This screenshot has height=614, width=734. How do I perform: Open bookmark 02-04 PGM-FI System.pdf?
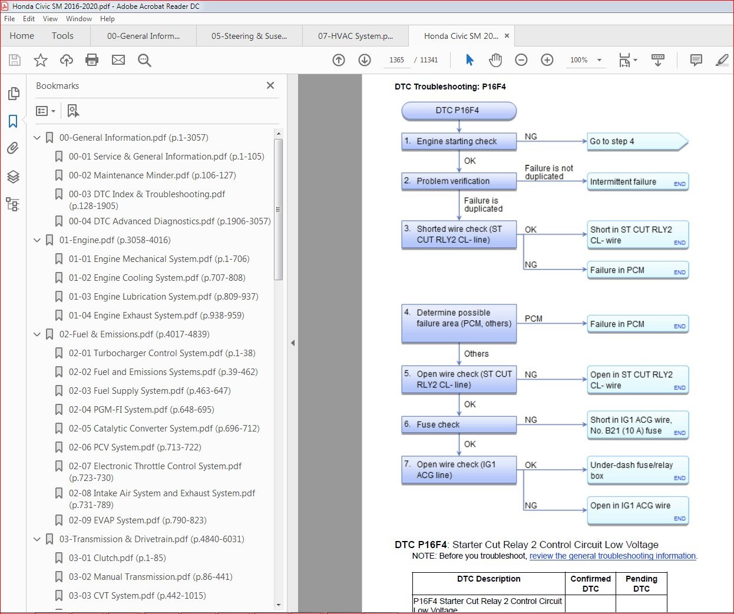tap(141, 410)
